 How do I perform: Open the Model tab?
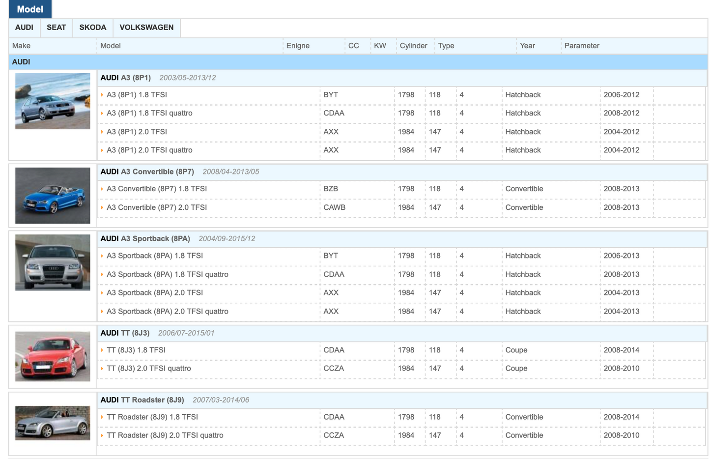(30, 9)
